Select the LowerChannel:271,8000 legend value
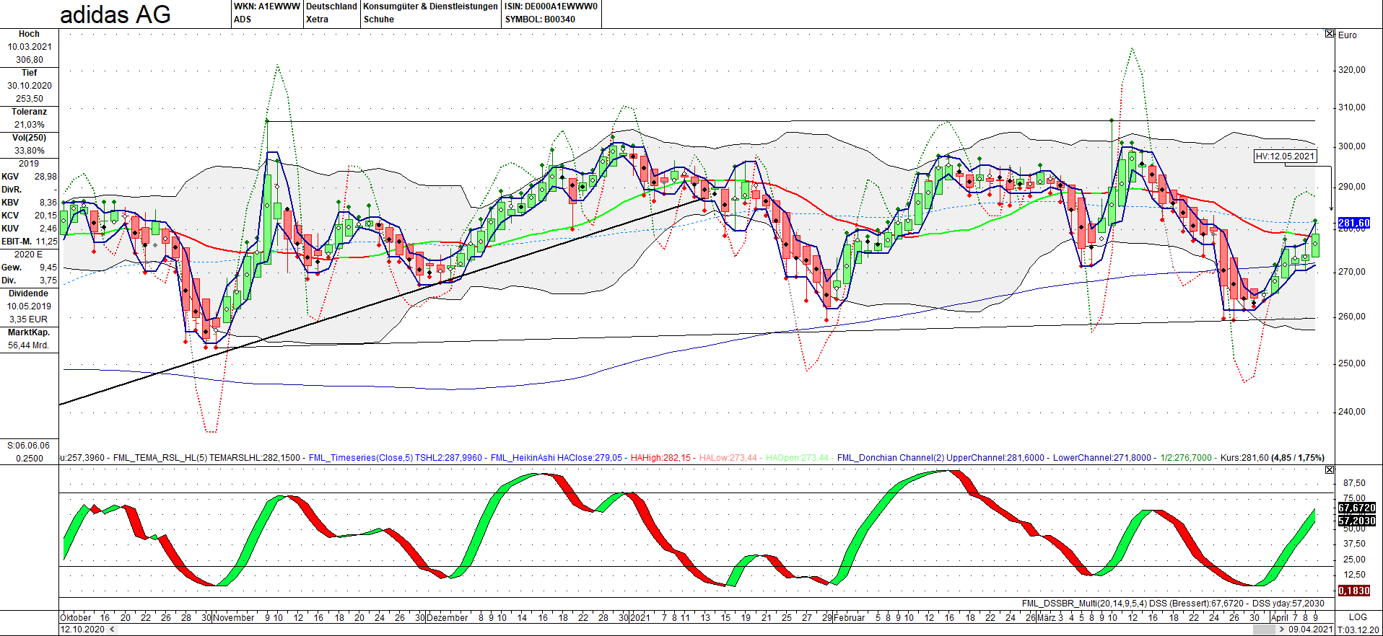This screenshot has width=1383, height=636. [1102, 458]
